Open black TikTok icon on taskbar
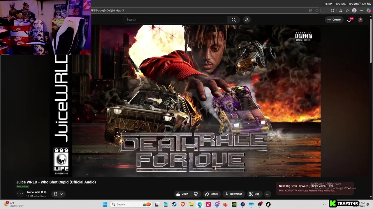This screenshot has height=209, width=373. 268,204
